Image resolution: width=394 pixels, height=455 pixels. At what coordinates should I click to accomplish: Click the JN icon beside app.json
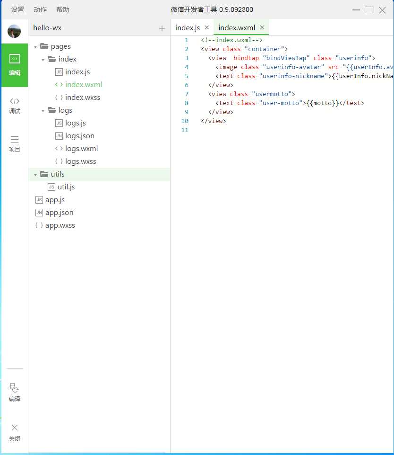tap(39, 213)
